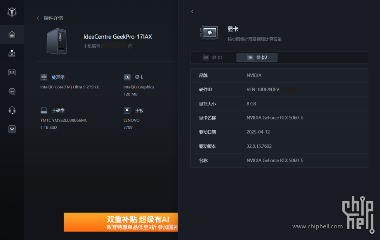
Task: Select YMTC YMSS2EB08B66MC disk model
Action: (x=64, y=120)
